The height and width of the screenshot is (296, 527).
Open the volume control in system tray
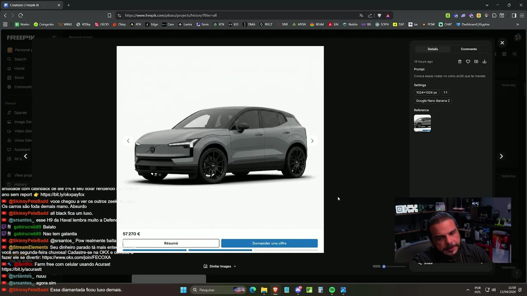click(x=494, y=290)
